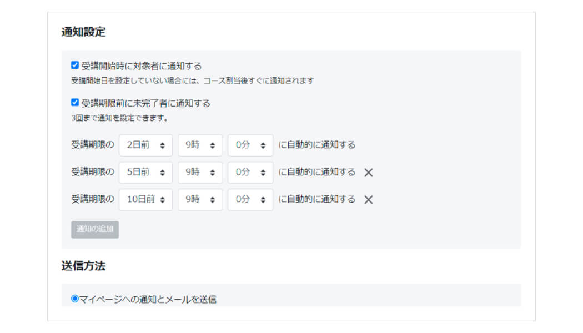
Task: Open the 2日前 days dropdown
Action: tap(145, 145)
